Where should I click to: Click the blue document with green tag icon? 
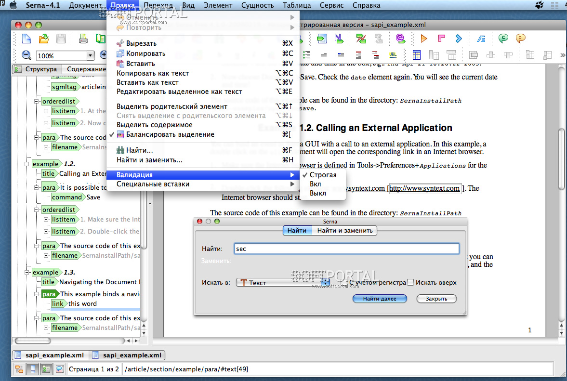(x=321, y=39)
